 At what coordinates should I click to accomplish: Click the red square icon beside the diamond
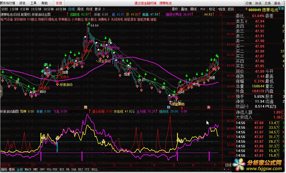220,14
